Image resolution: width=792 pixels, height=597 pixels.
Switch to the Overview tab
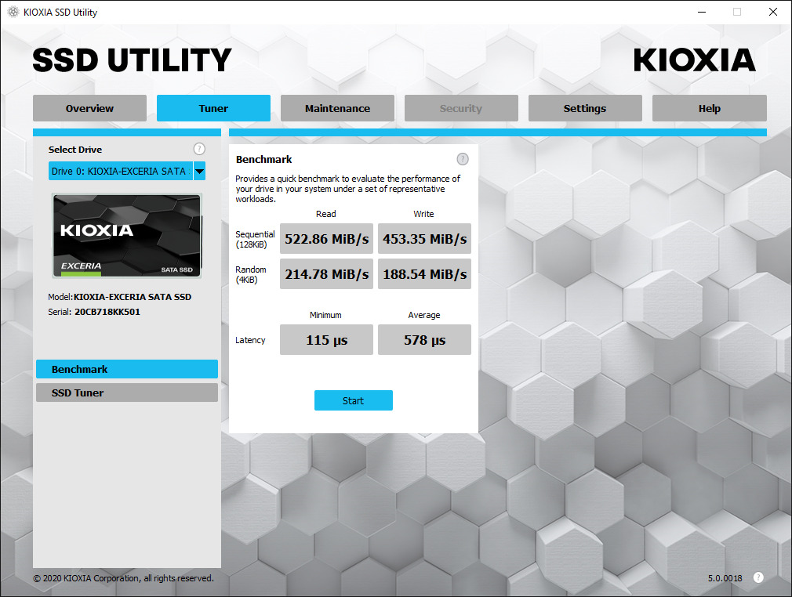point(89,108)
